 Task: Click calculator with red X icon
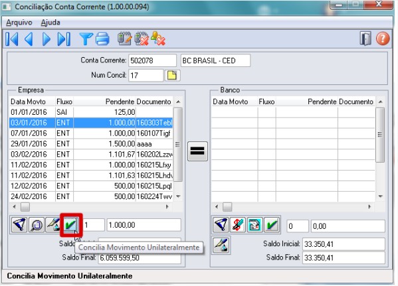(142, 38)
